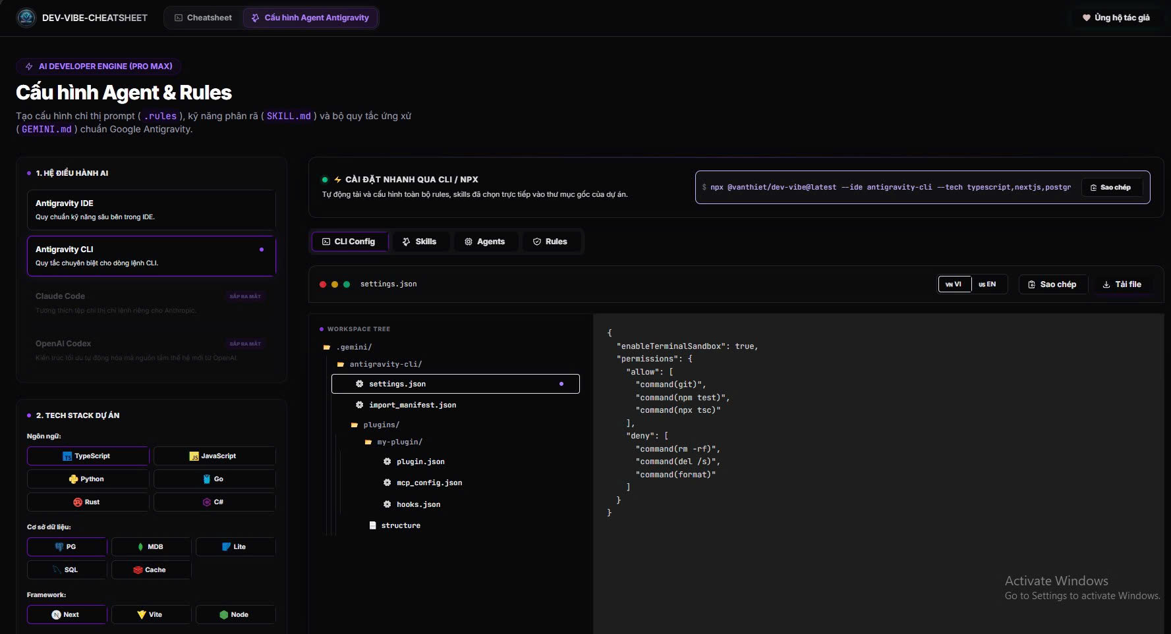Switch to the Skills tab

(420, 242)
